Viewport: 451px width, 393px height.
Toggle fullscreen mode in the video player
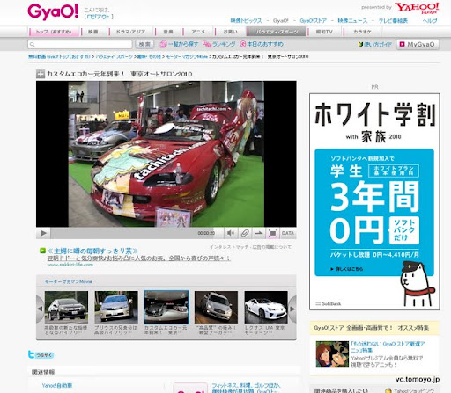(273, 233)
